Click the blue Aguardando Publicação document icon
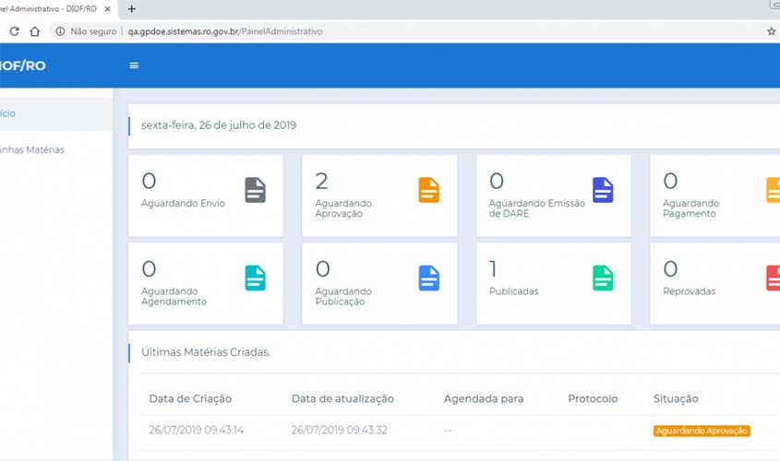 tap(428, 278)
